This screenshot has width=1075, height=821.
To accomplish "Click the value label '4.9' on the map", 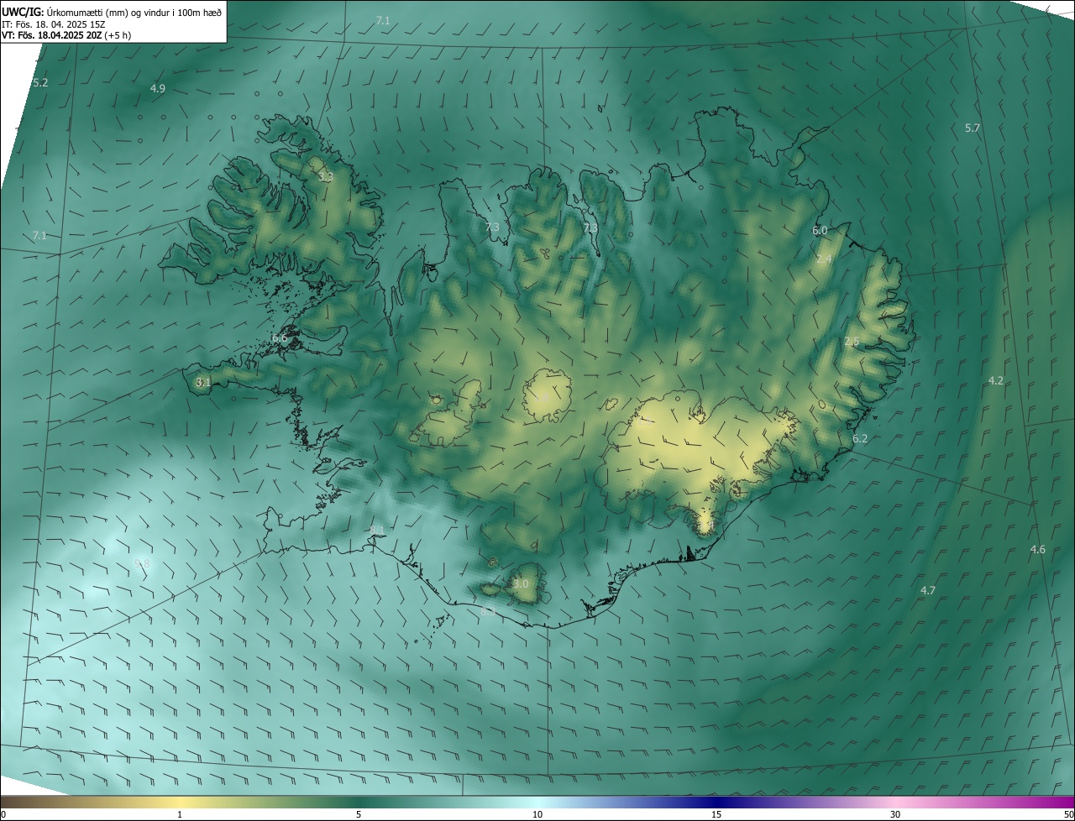I will point(158,89).
